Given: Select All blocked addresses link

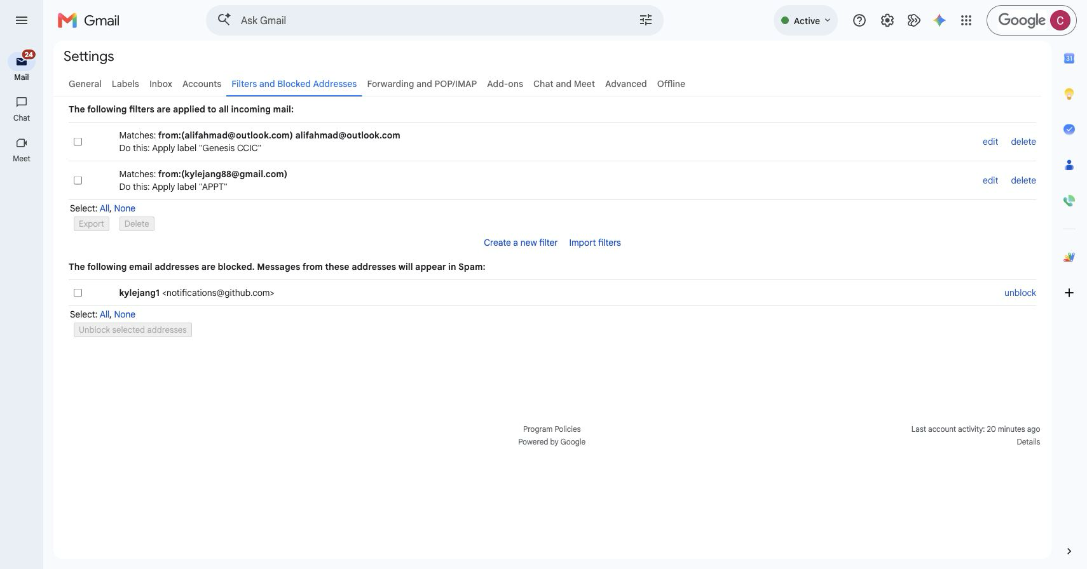Looking at the screenshot, I should tap(104, 314).
